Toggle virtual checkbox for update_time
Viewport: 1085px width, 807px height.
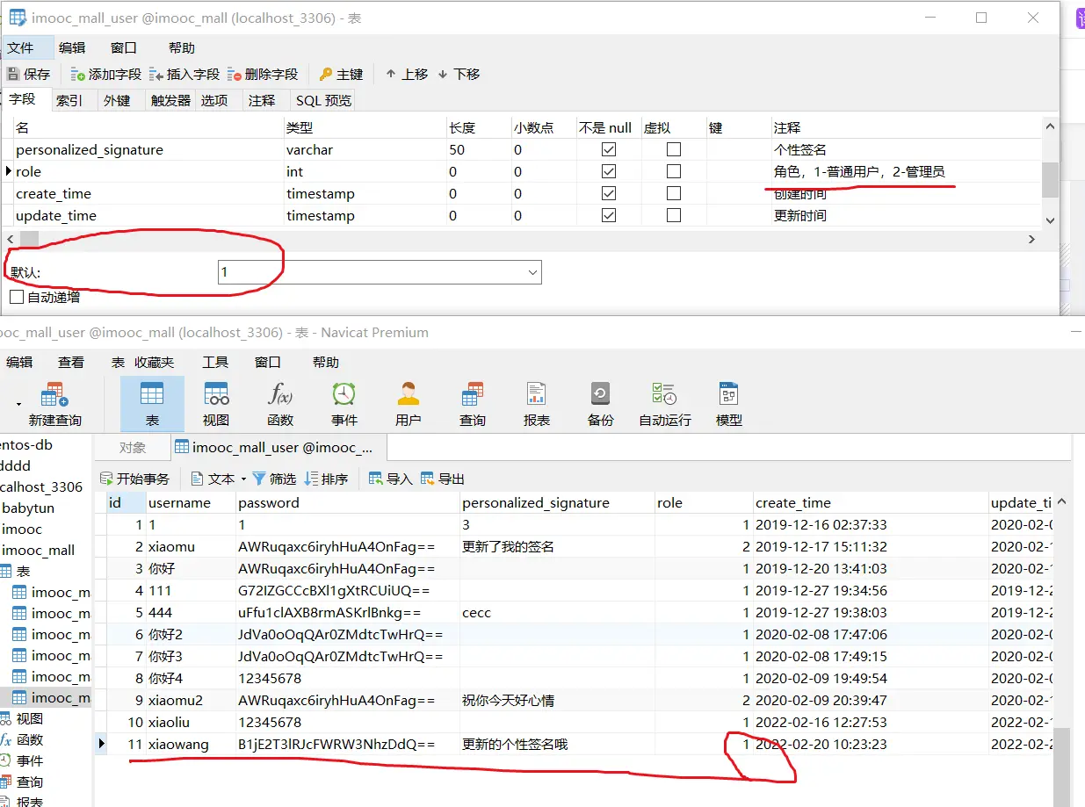click(674, 215)
